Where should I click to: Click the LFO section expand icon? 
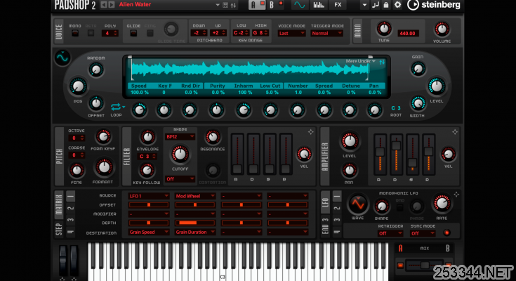(x=456, y=195)
